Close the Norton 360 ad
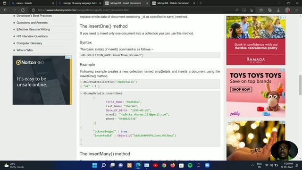Image resolution: width=302 pixels, height=170 pixels. tap(70, 57)
